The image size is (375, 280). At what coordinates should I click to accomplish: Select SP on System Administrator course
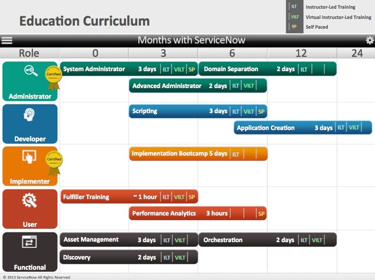coord(192,70)
